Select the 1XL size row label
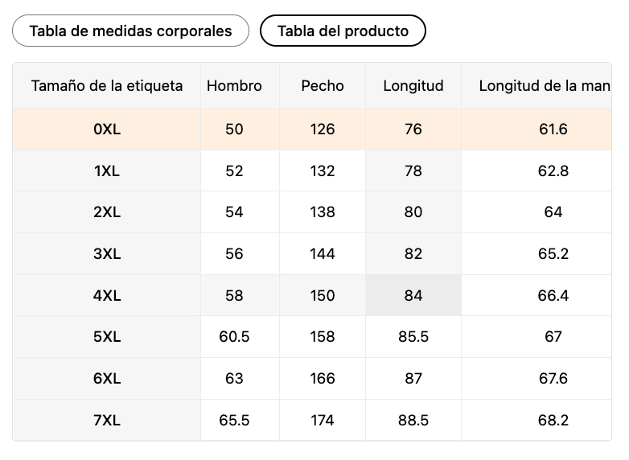The height and width of the screenshot is (460, 629). [107, 170]
